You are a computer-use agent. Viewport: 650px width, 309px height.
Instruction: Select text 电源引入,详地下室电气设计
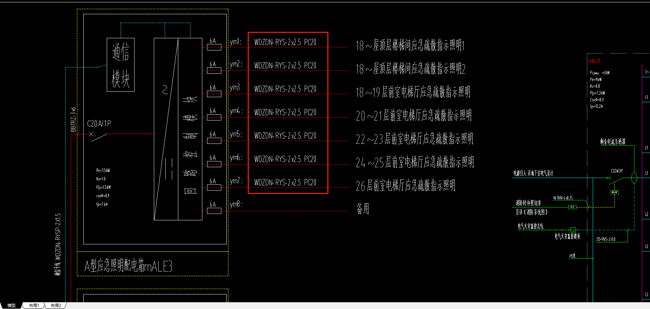tap(533, 174)
